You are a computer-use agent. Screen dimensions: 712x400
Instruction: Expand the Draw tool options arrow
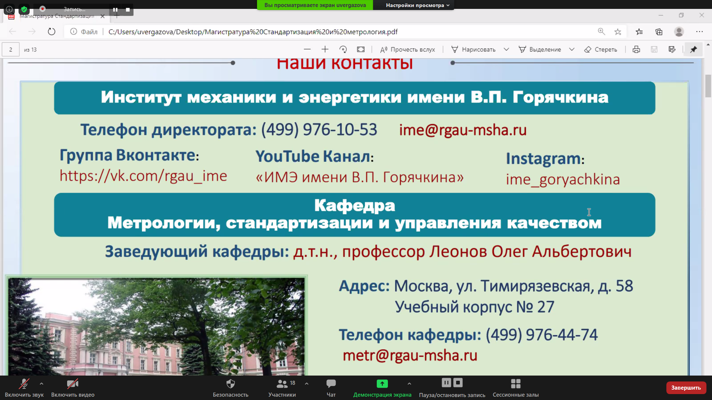(x=506, y=49)
